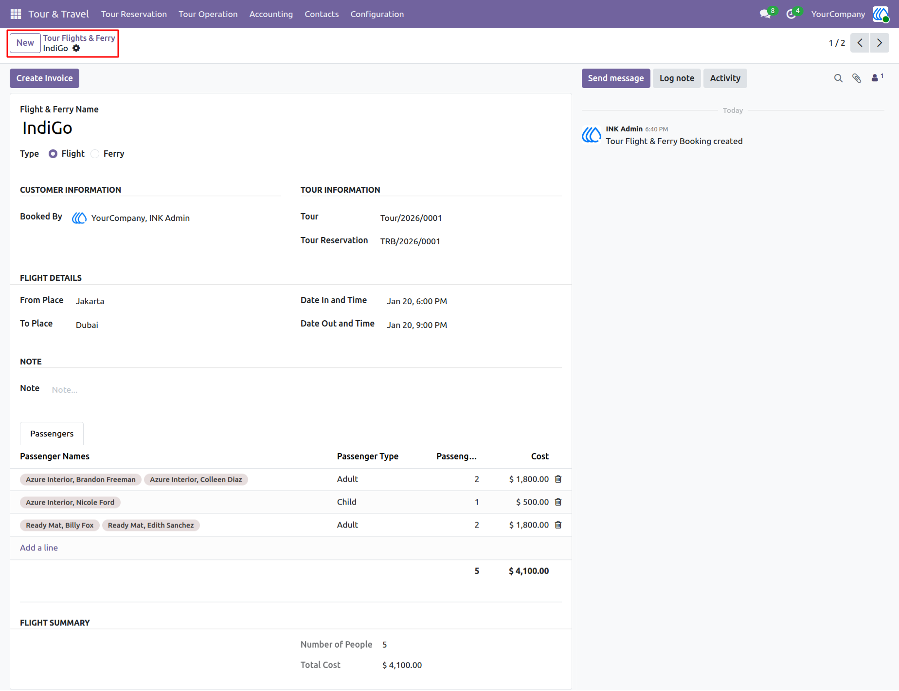Image resolution: width=899 pixels, height=691 pixels.
Task: Open the Tour Reservation menu
Action: point(134,14)
